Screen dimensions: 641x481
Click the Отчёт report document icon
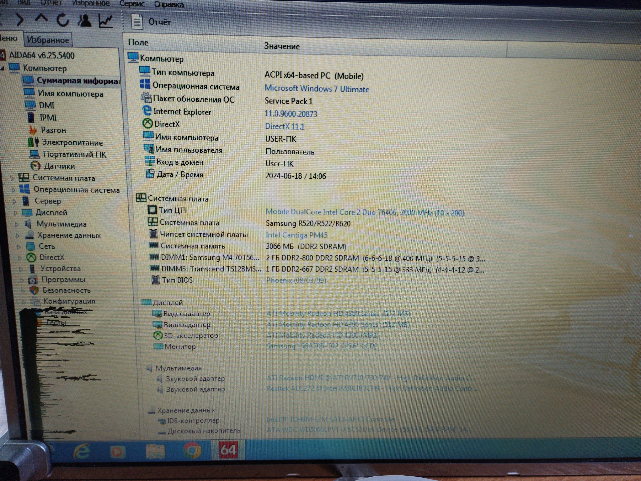pyautogui.click(x=137, y=22)
